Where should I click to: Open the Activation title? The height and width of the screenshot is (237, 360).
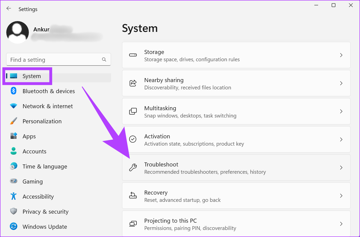pos(157,136)
